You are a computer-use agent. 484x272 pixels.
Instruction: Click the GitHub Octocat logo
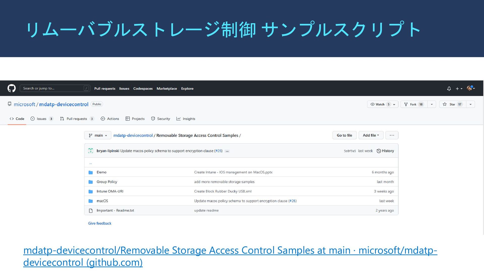[12, 88]
